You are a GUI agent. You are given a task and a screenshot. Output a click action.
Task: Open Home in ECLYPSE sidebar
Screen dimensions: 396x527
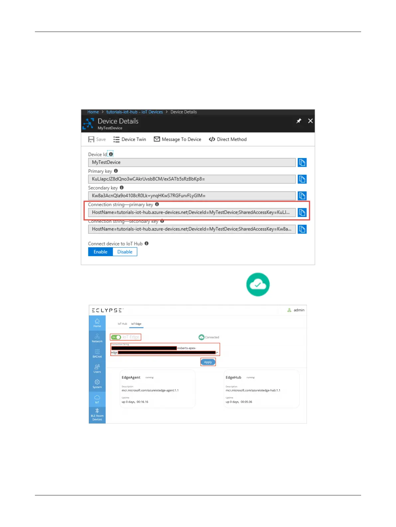pyautogui.click(x=97, y=323)
